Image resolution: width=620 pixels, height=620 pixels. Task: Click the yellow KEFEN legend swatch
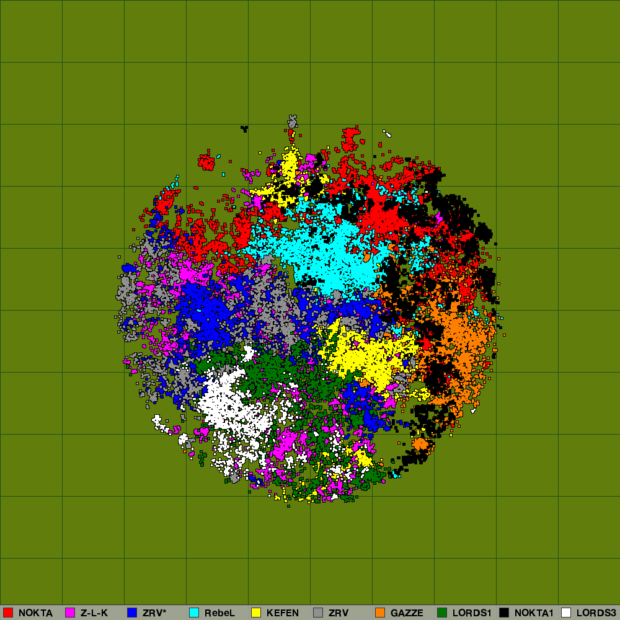[x=256, y=613]
